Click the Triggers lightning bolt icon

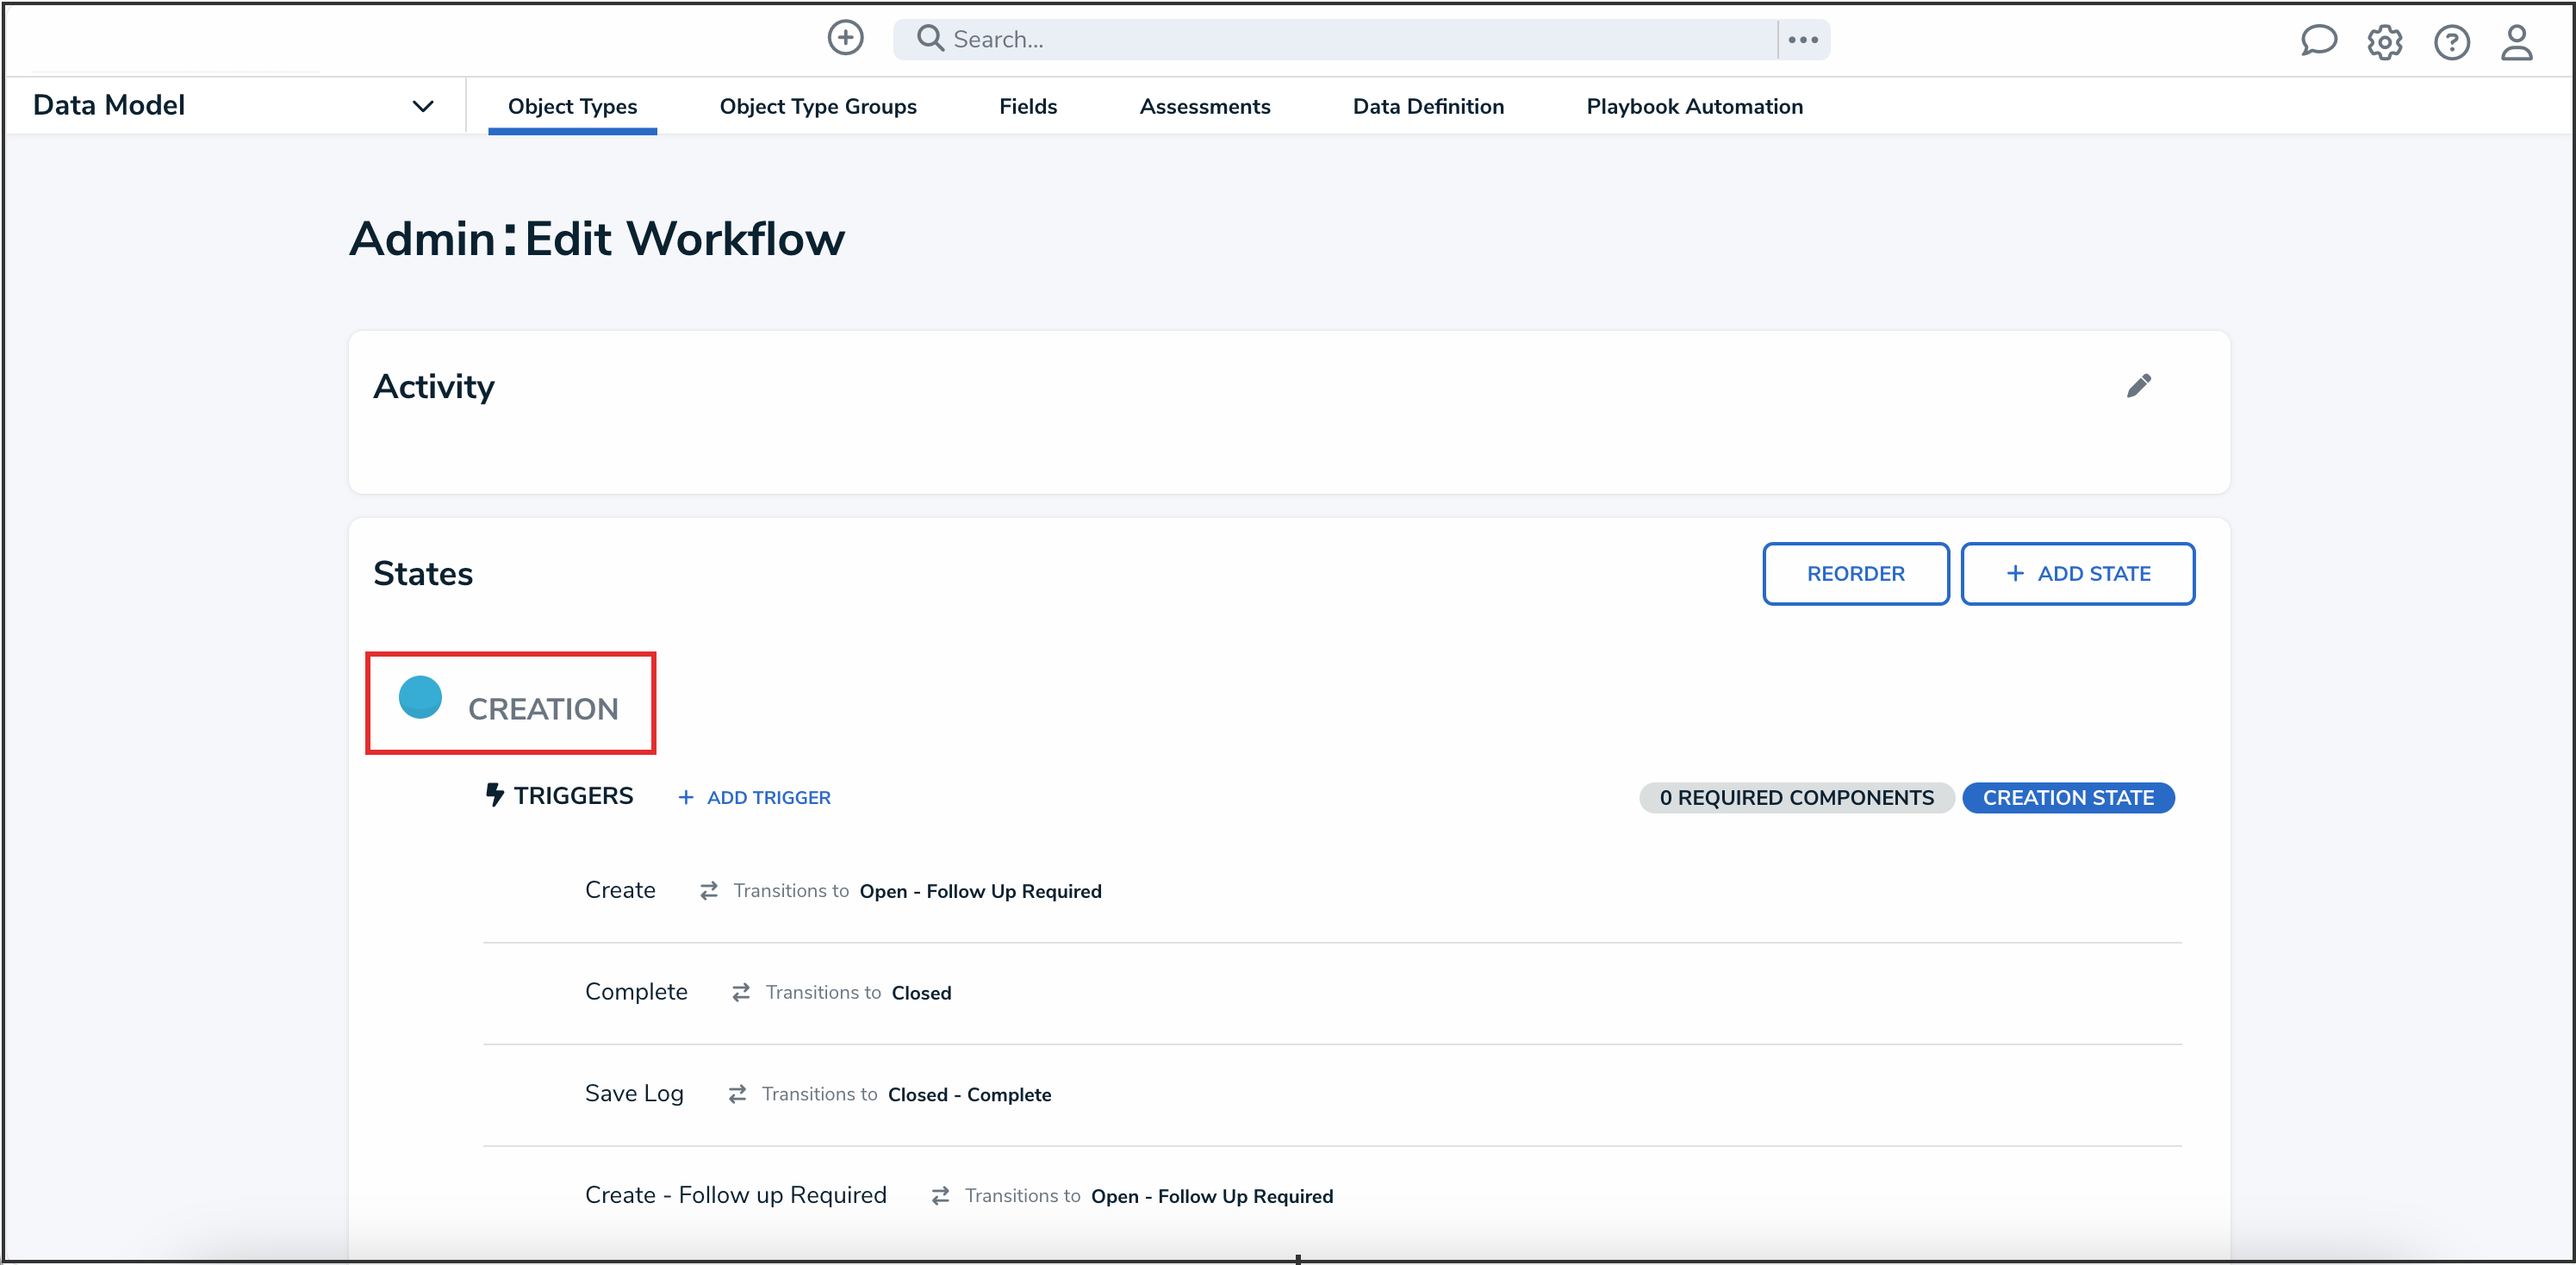click(497, 794)
